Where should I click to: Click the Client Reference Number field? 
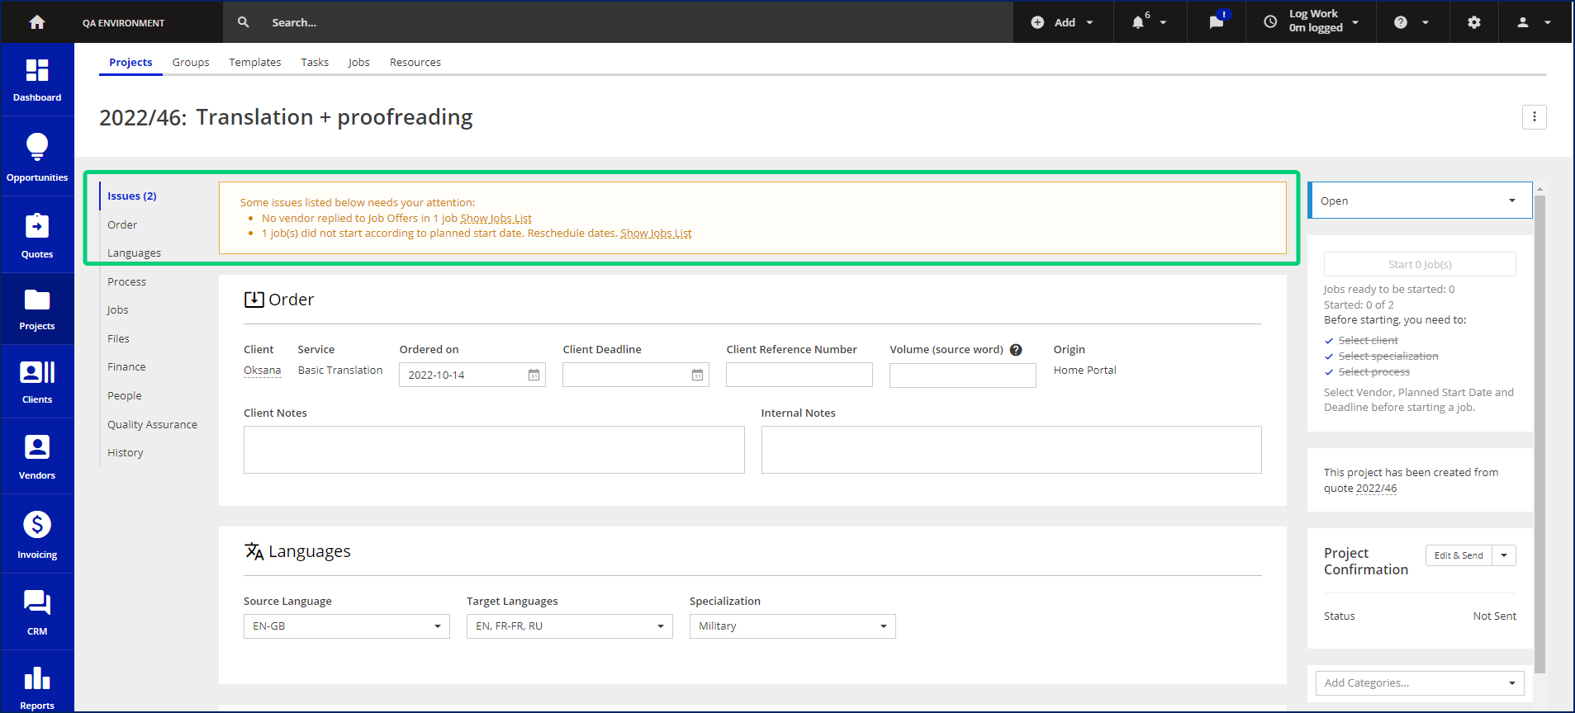(x=799, y=375)
